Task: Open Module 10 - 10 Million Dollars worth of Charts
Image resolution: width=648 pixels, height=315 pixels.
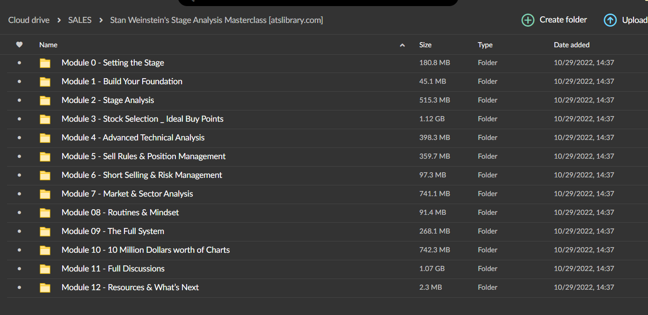Action: [146, 250]
